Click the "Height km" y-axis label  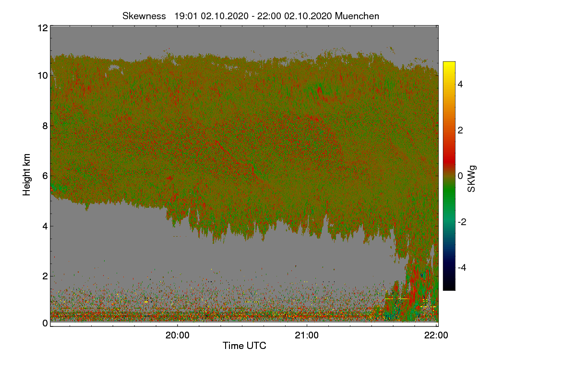click(27, 175)
